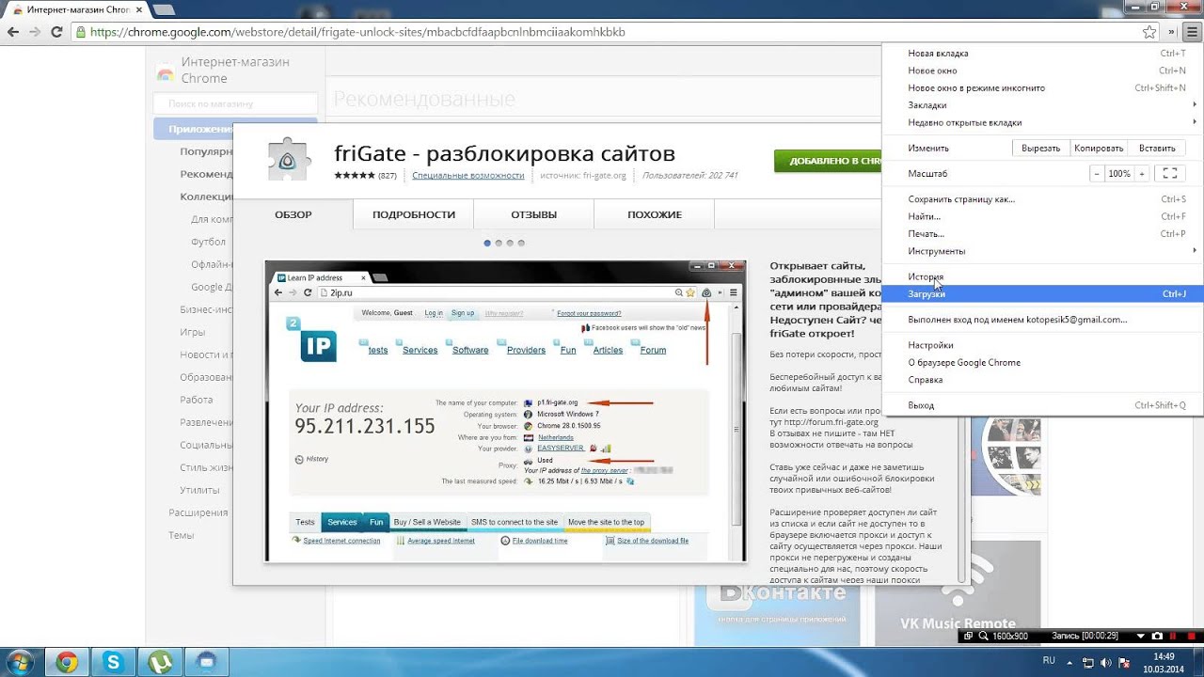This screenshot has height=677, width=1204.
Task: Open Справка from the menu
Action: (x=1042, y=380)
